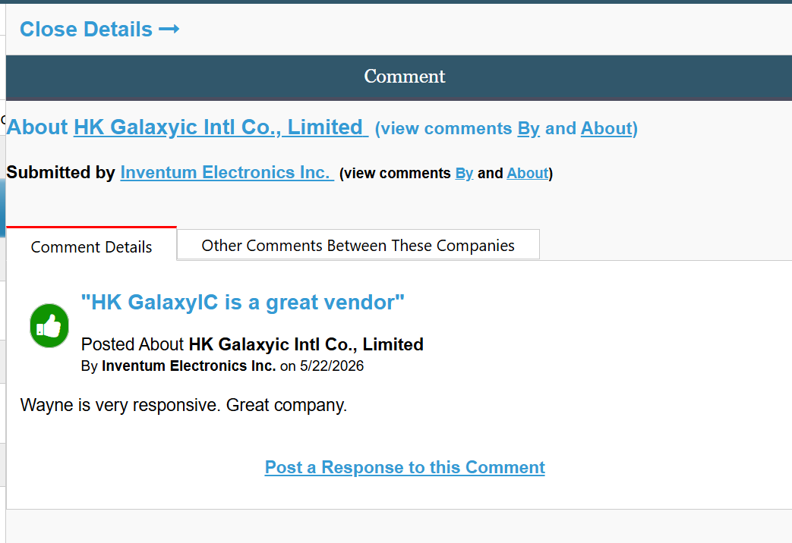Click the dark Comment header bar
This screenshot has width=792, height=543.
399,77
